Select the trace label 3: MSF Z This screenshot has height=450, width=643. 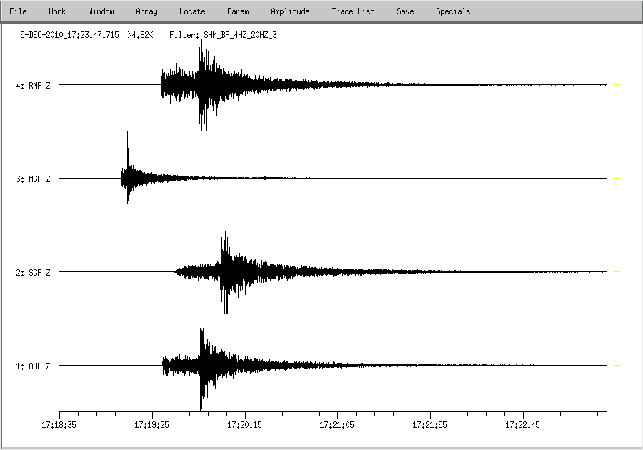click(34, 179)
